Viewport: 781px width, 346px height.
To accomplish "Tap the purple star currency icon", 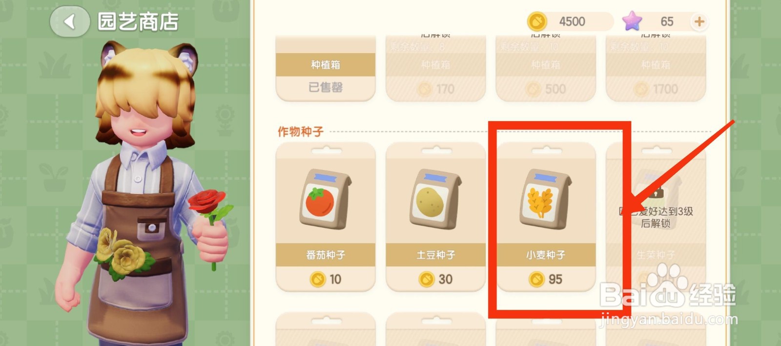I will point(632,21).
